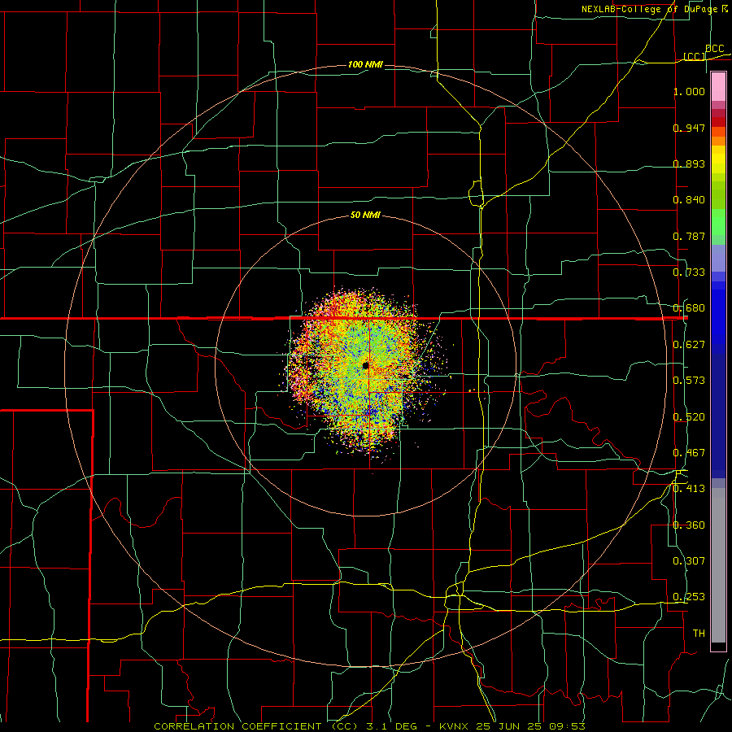Click the '100 NMI' range ring label

tap(365, 64)
